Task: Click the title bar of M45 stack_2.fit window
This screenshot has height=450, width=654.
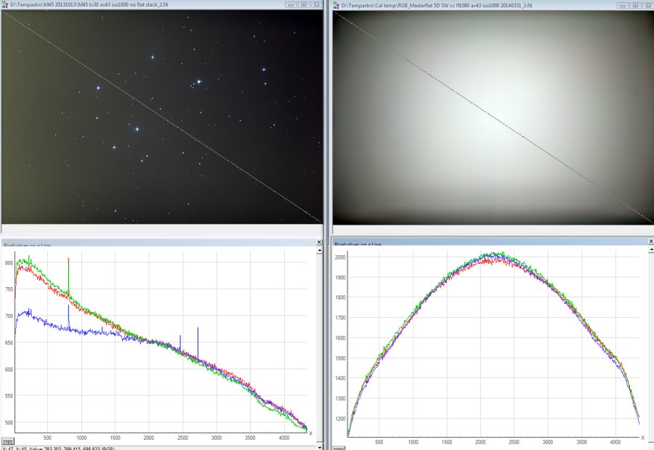Action: tap(162, 4)
